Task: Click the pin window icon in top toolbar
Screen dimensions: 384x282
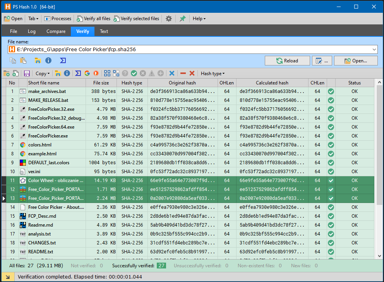Action: (182, 19)
